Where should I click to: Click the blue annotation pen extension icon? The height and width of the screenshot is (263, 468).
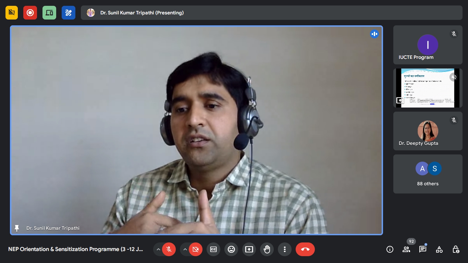click(x=69, y=13)
